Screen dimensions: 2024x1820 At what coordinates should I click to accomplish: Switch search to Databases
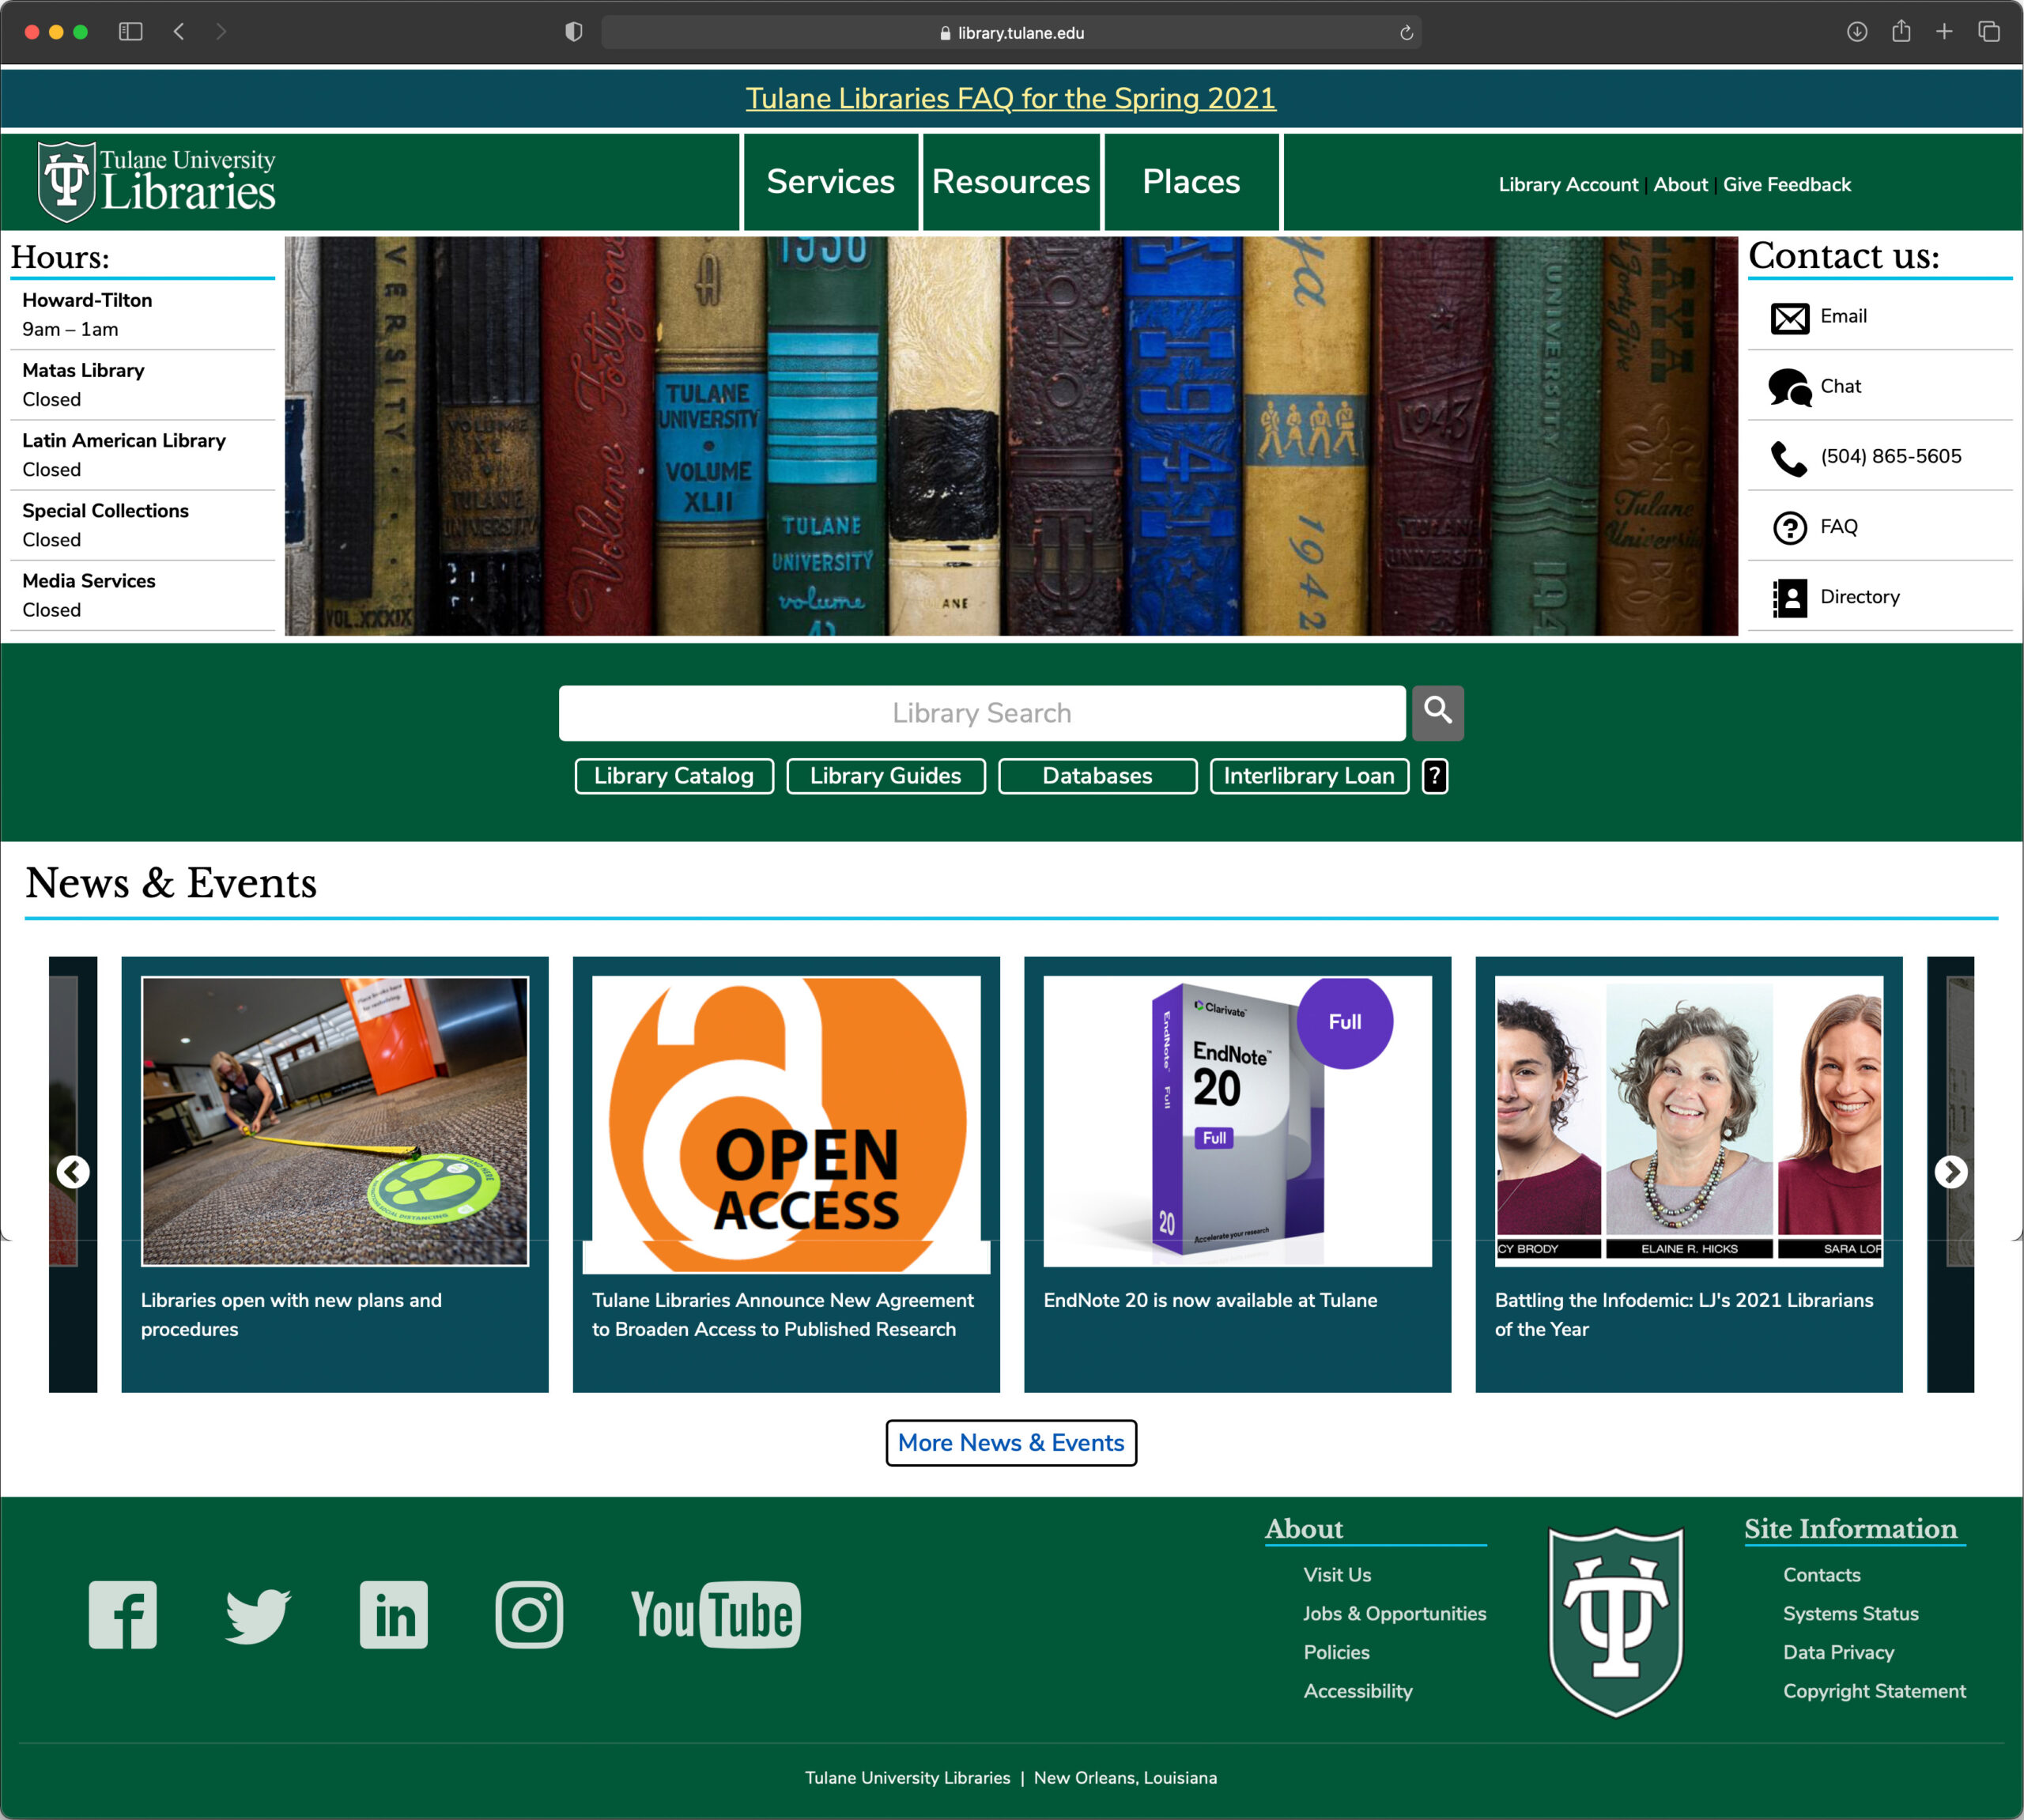coord(1097,776)
